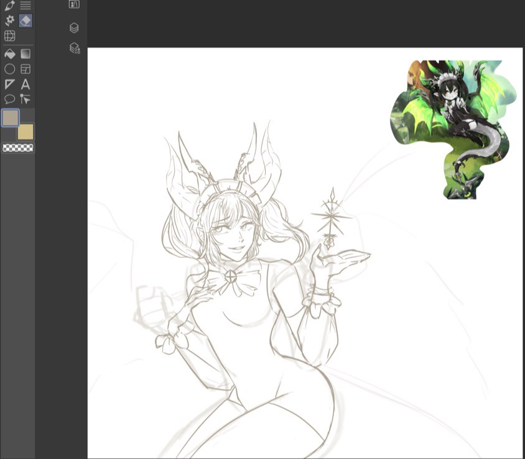The height and width of the screenshot is (459, 525).
Task: Choose the checkered transparent color swatch
Action: 18,148
